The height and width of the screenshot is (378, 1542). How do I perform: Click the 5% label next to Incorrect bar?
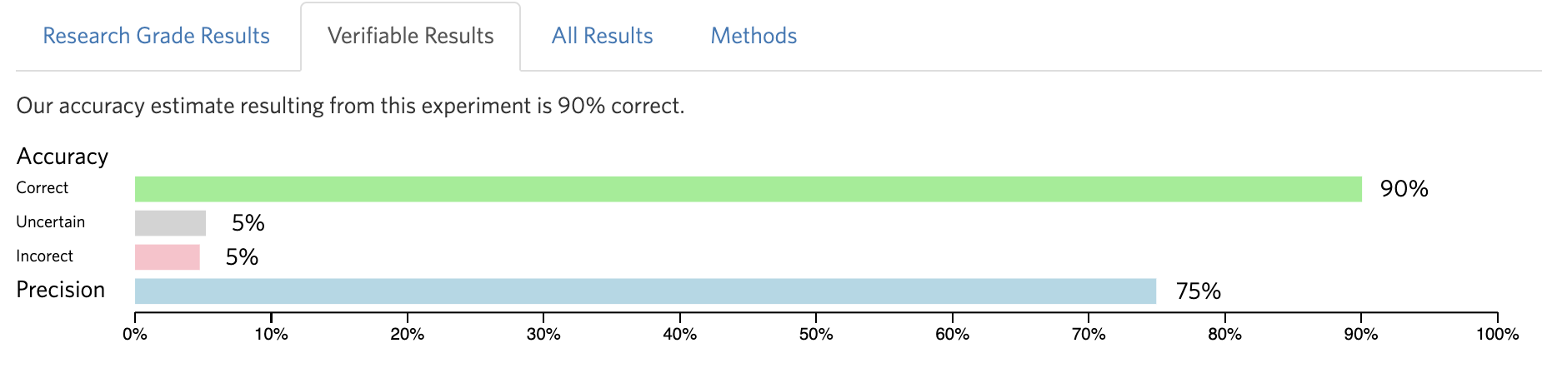pyautogui.click(x=242, y=257)
